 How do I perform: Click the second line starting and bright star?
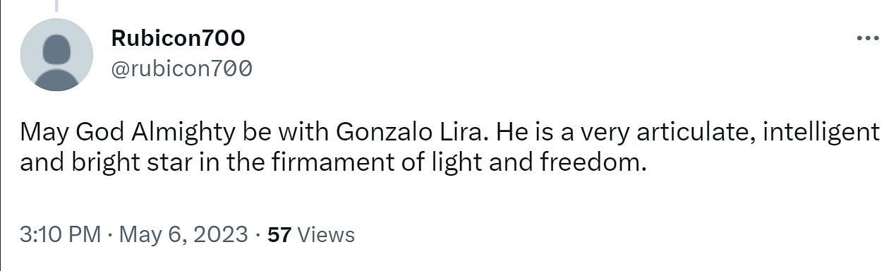point(333,163)
